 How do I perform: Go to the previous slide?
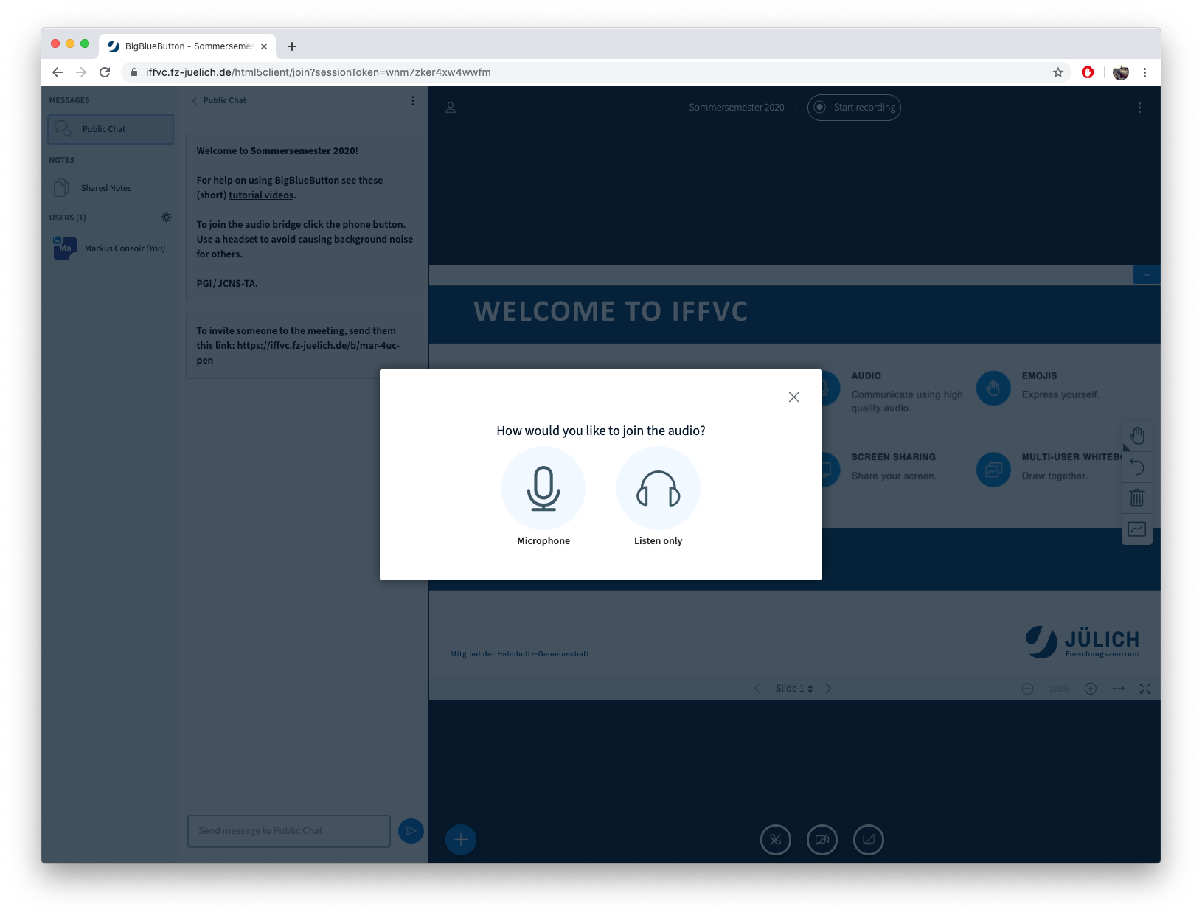point(757,689)
